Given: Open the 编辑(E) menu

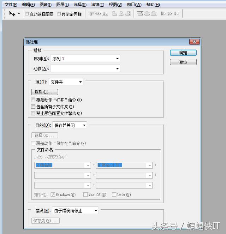Looking at the screenshot, I should coord(28,5).
